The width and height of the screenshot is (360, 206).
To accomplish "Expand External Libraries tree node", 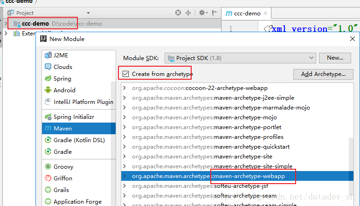I will [x=6, y=34].
